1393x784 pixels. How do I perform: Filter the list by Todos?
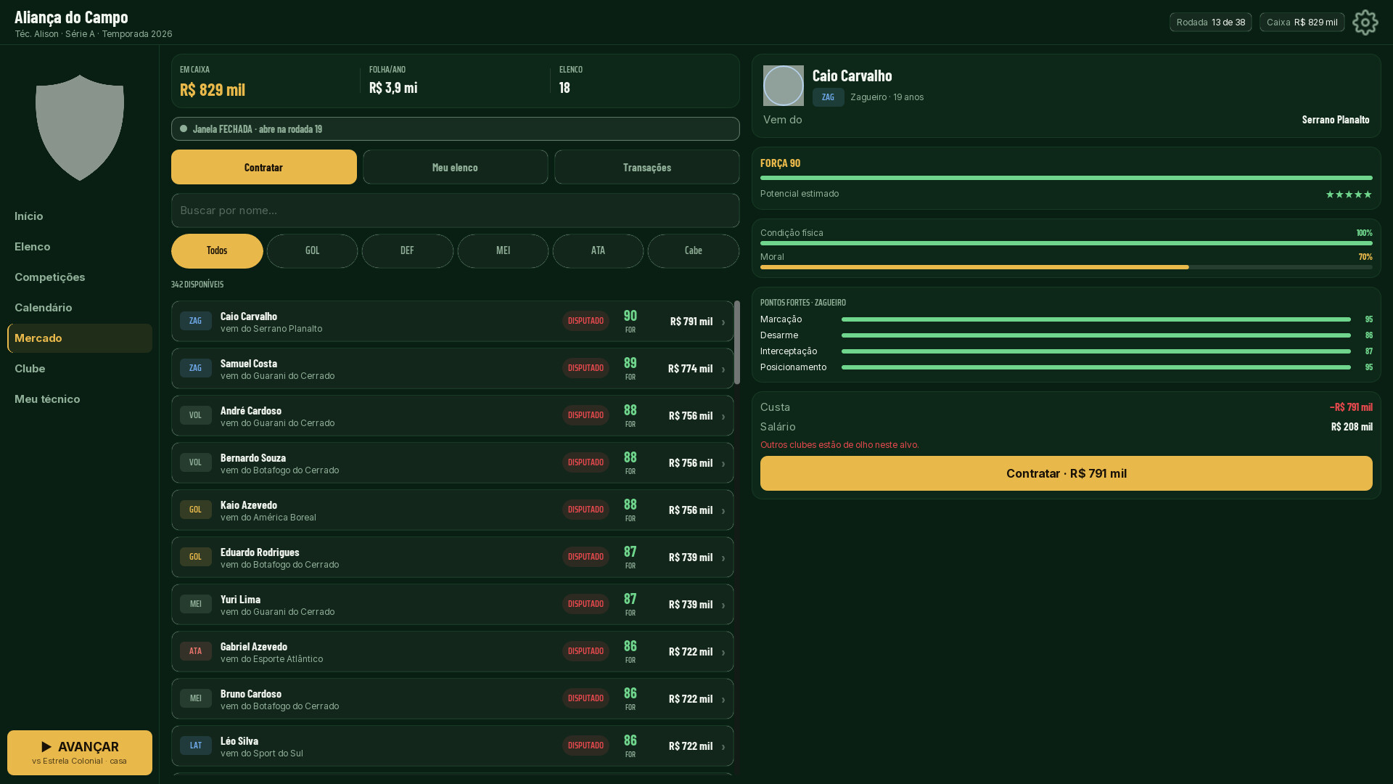click(x=217, y=250)
